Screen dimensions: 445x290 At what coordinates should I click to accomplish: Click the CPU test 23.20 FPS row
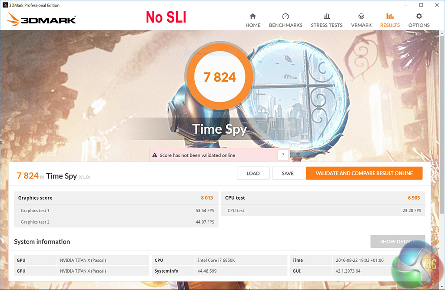point(323,211)
